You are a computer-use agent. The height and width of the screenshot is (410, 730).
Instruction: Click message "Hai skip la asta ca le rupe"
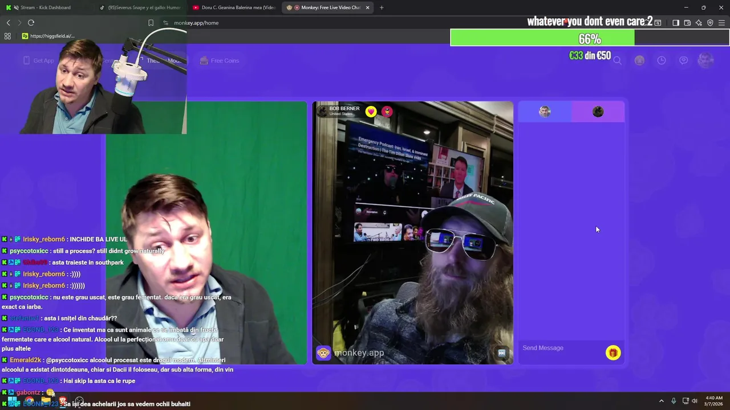[99, 381]
